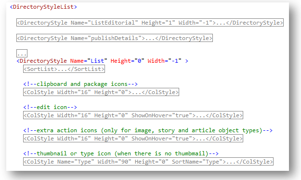Click the thumbnail or type icon comment

(x=121, y=153)
